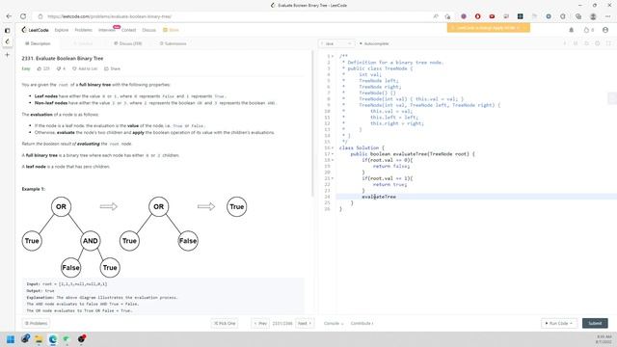The height and width of the screenshot is (347, 617).
Task: Click the Easy difficulty label
Action: [x=26, y=68]
